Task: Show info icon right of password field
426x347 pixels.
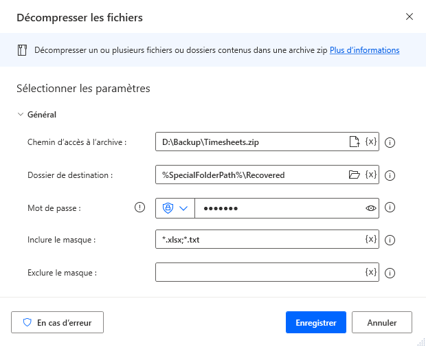Action: (x=390, y=208)
